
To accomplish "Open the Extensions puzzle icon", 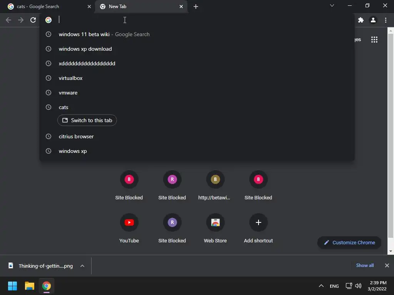I will tap(361, 20).
